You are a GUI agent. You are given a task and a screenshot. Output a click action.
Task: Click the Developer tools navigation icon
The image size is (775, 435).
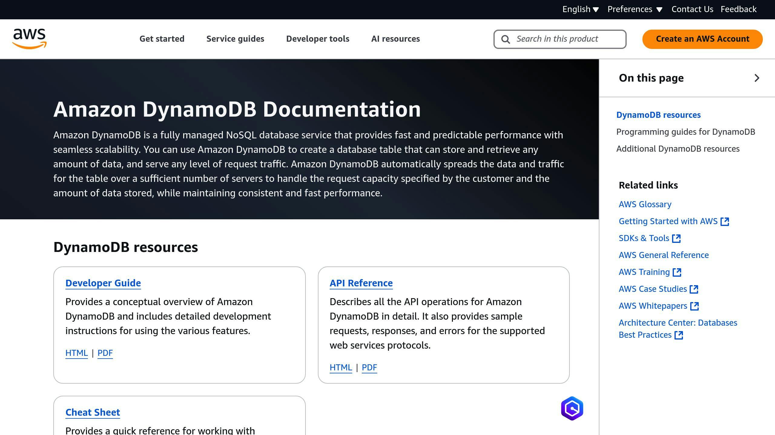(318, 38)
